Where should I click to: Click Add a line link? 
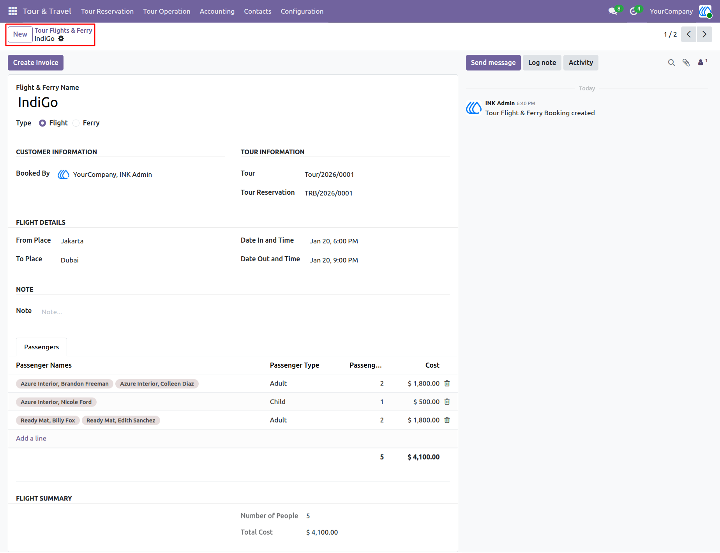pyautogui.click(x=31, y=439)
